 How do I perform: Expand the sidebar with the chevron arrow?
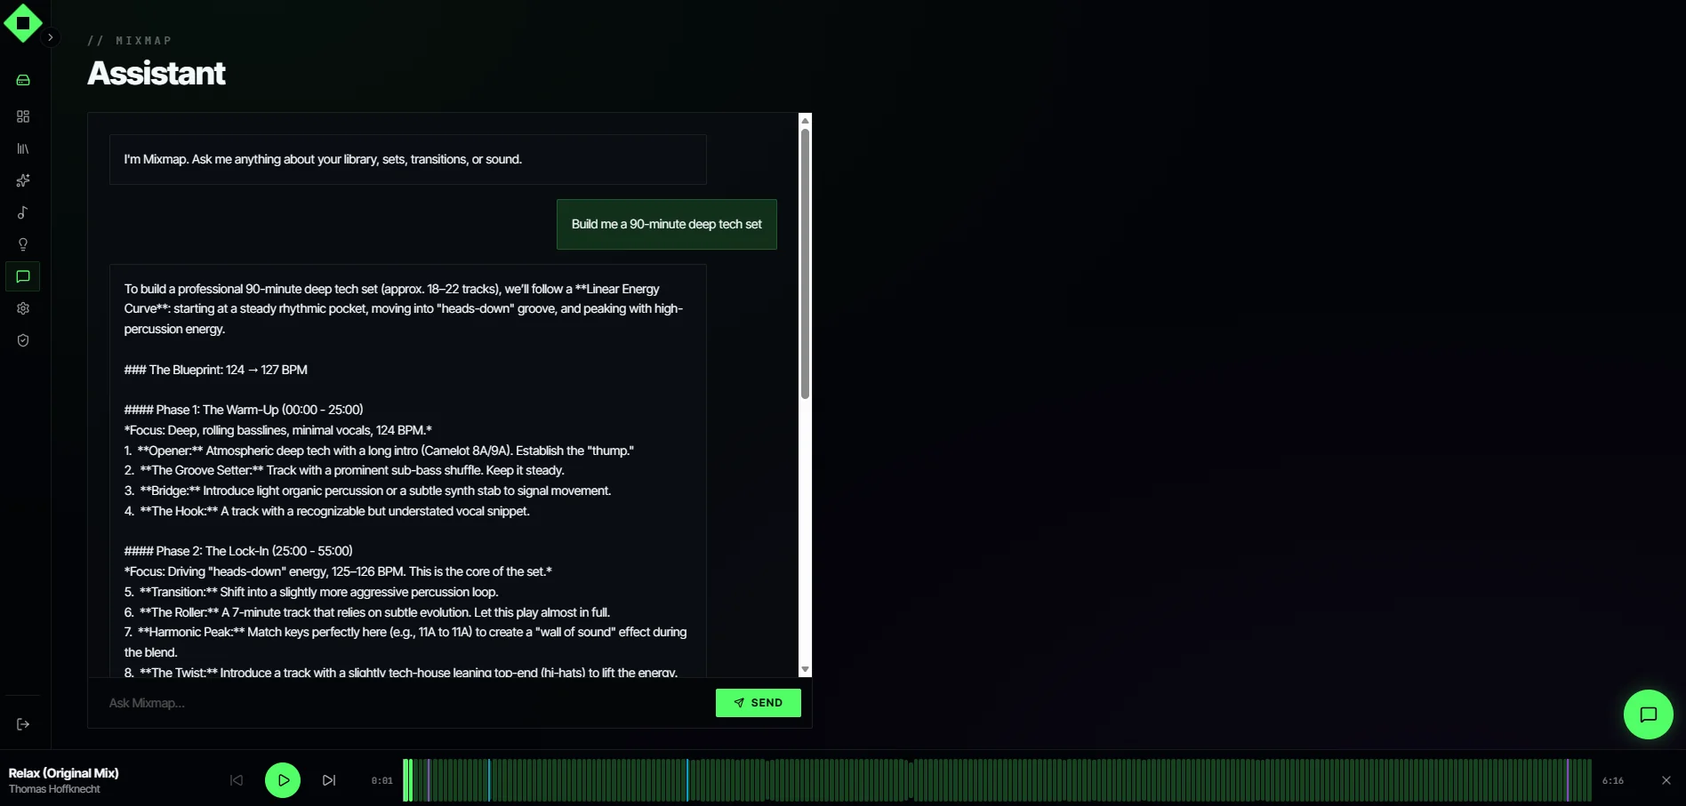click(51, 37)
